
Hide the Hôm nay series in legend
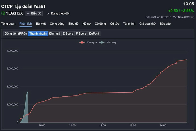(x=109, y=42)
